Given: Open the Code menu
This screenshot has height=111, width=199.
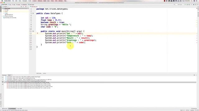Looking at the screenshot, I should click(30, 1).
